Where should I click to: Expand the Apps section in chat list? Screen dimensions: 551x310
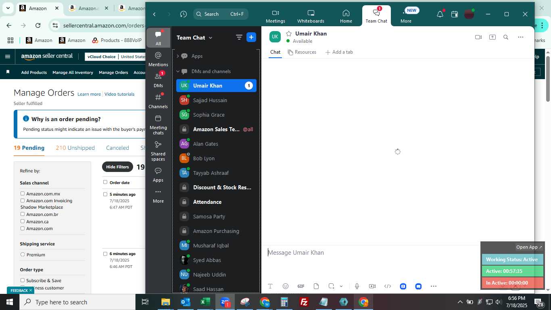tap(178, 56)
